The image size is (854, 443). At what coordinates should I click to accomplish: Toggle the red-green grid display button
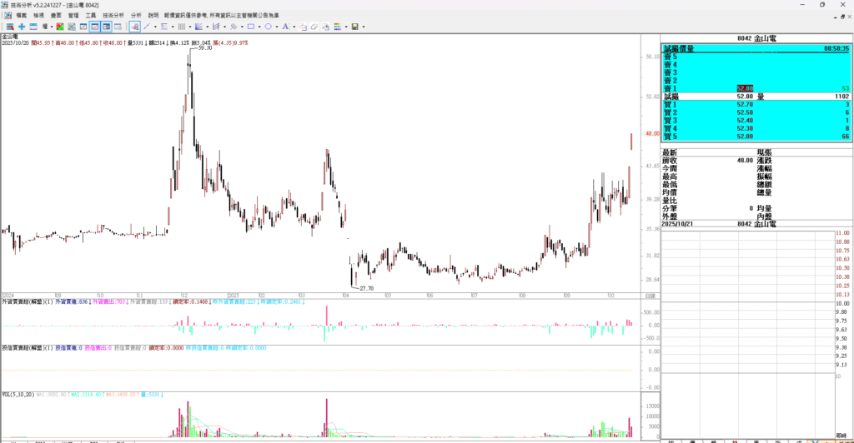tap(59, 27)
